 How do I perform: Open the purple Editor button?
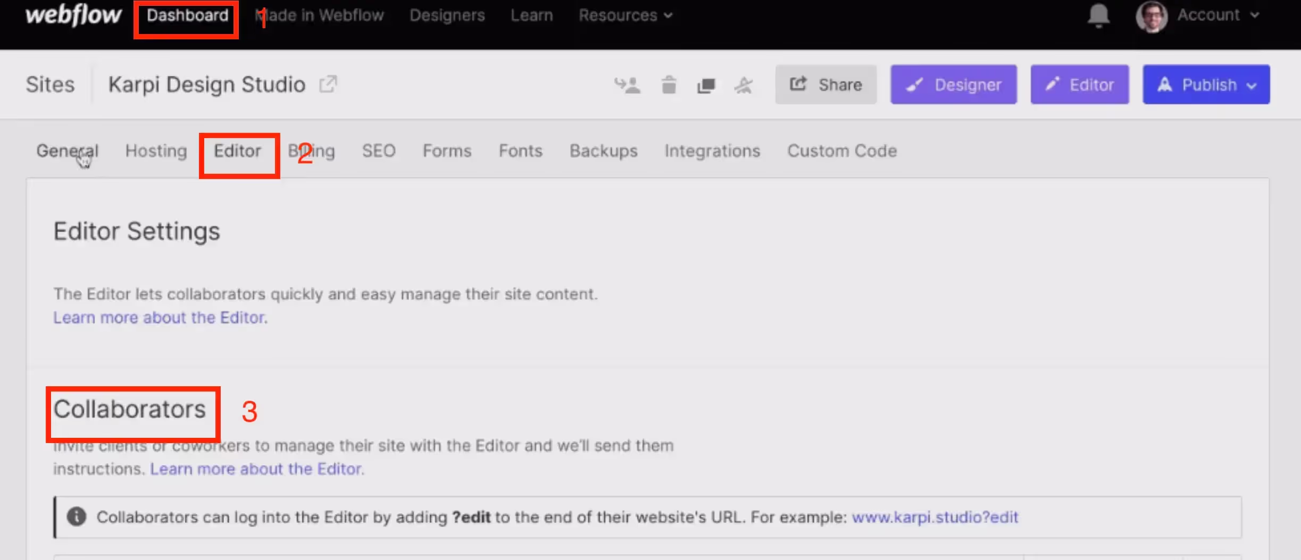tap(1080, 84)
